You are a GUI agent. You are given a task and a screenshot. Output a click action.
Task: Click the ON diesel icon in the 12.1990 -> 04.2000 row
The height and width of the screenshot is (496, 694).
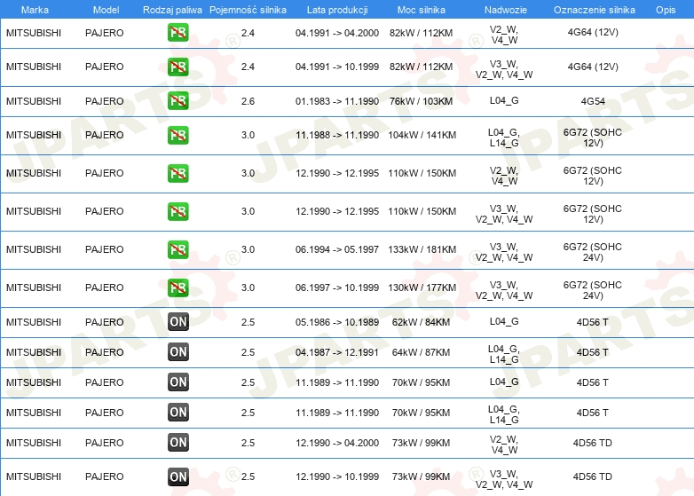[177, 442]
